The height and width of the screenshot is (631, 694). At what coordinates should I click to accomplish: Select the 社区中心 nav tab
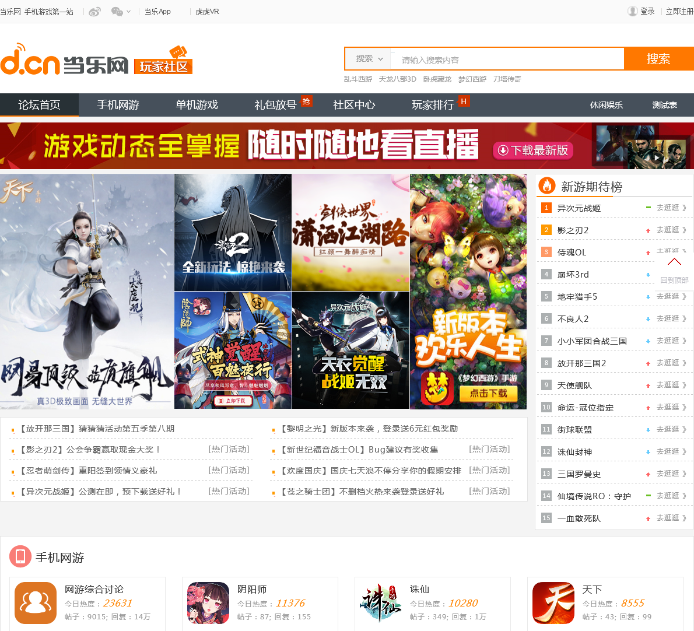click(354, 105)
